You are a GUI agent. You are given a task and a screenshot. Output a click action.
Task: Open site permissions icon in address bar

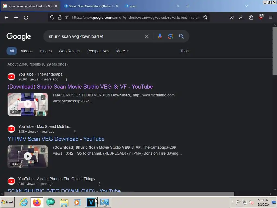click(67, 18)
